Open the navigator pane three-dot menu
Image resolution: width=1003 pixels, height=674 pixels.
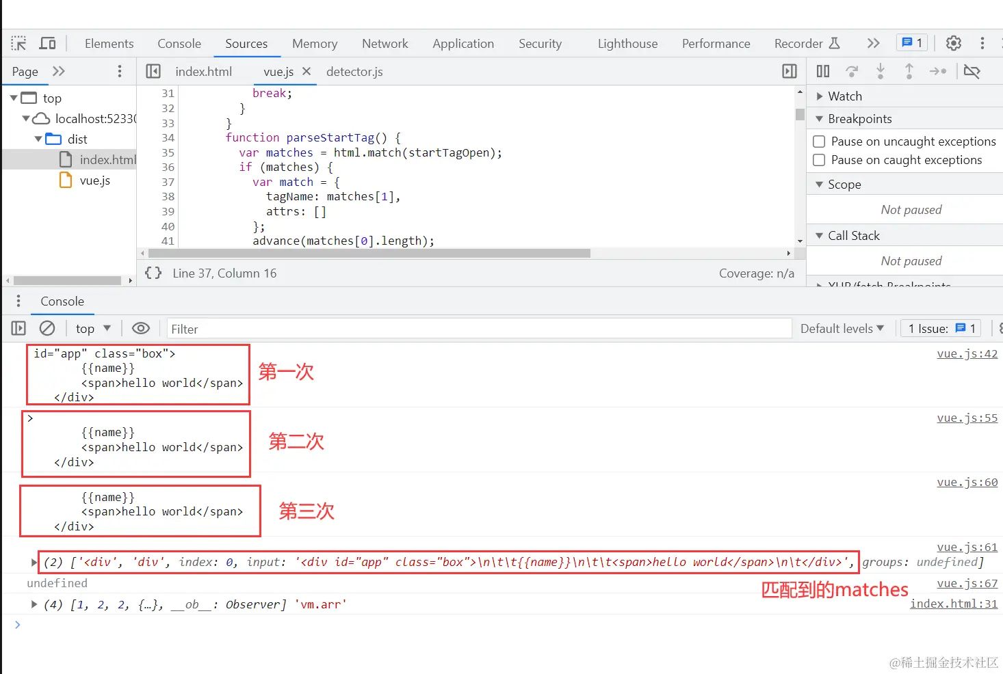pyautogui.click(x=120, y=71)
